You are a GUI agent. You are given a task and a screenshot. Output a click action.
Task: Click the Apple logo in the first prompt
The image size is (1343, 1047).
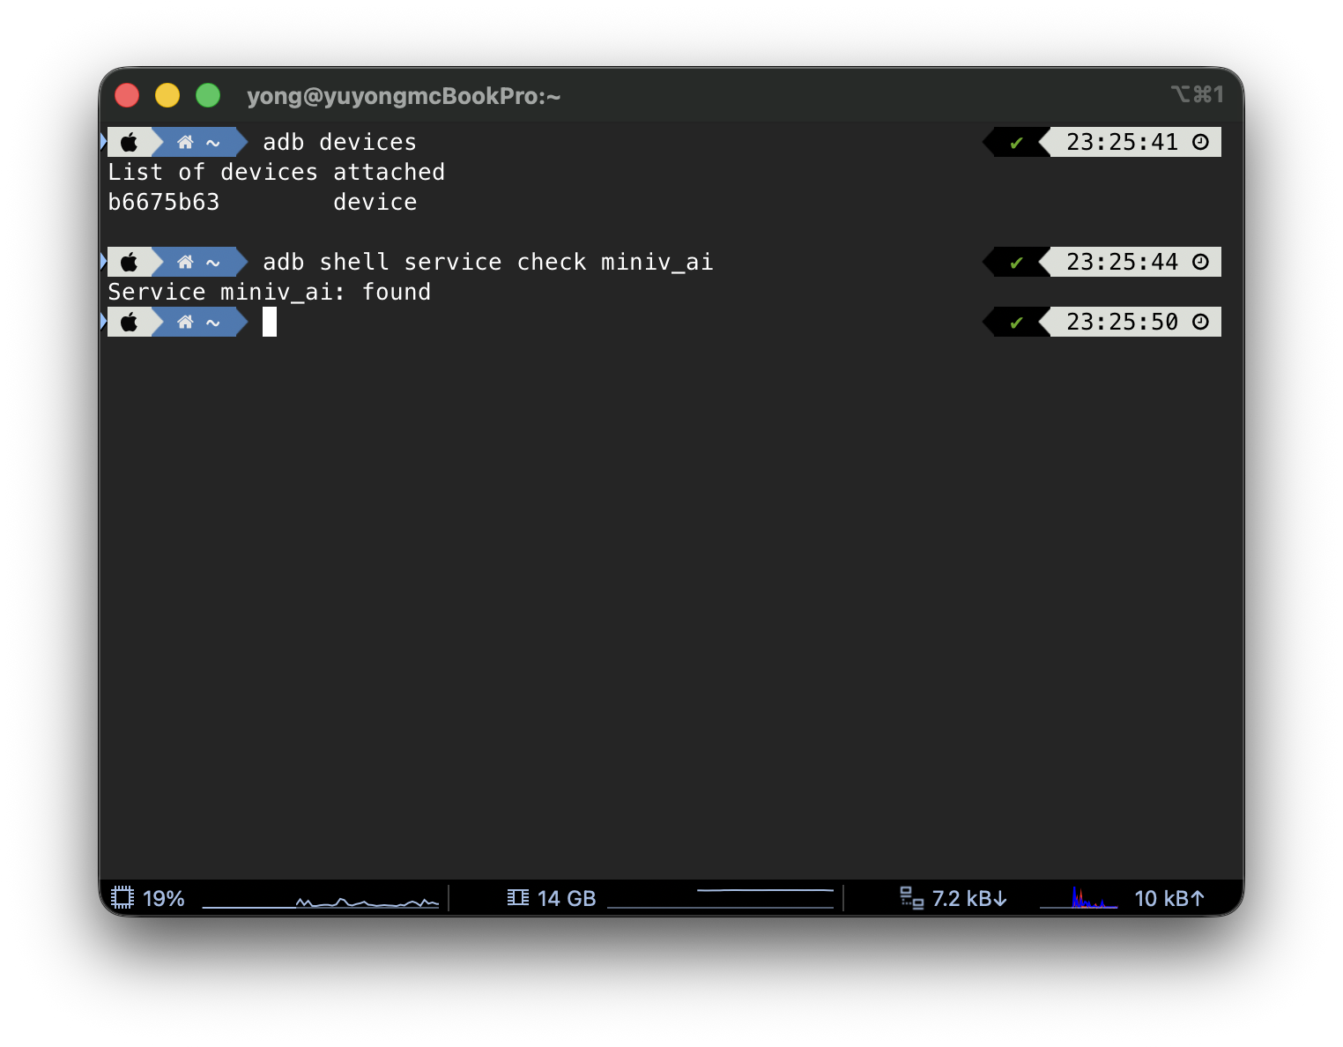pos(130,142)
